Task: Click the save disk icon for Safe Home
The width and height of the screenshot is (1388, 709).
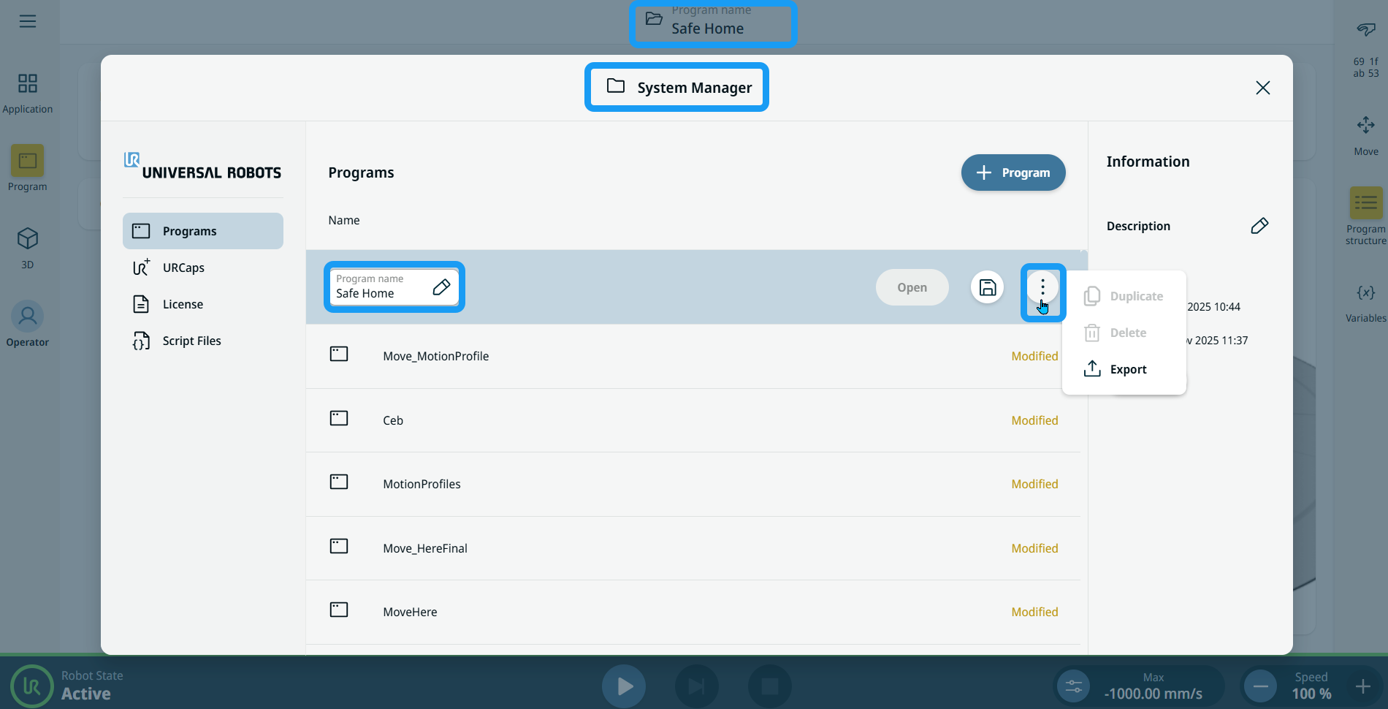Action: 987,287
